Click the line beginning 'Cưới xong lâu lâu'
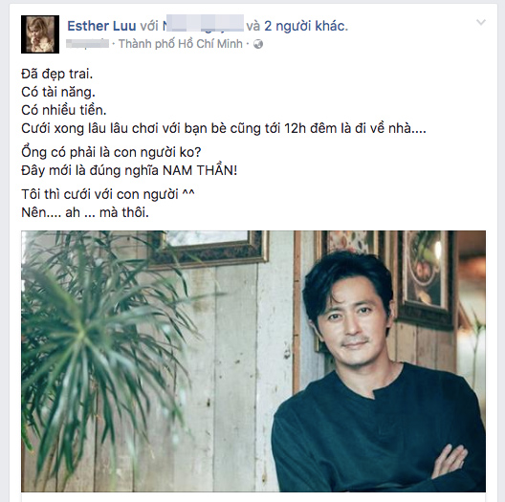Image resolution: width=505 pixels, height=502 pixels. point(224,128)
